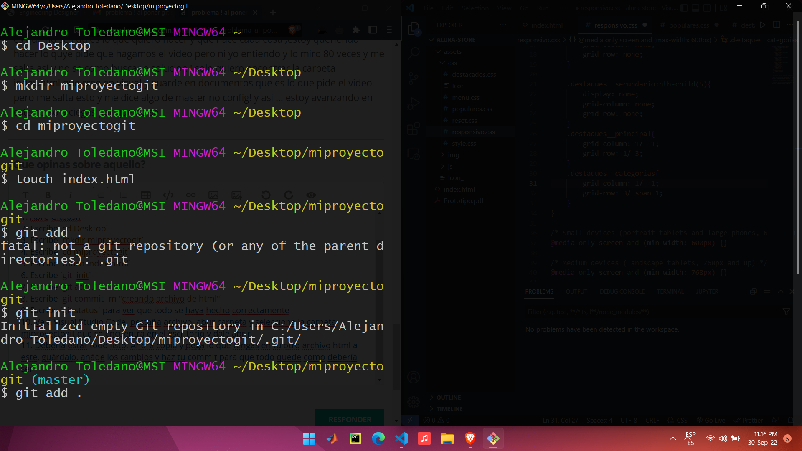The height and width of the screenshot is (451, 802).
Task: Click forum editor undo icon
Action: 266,195
